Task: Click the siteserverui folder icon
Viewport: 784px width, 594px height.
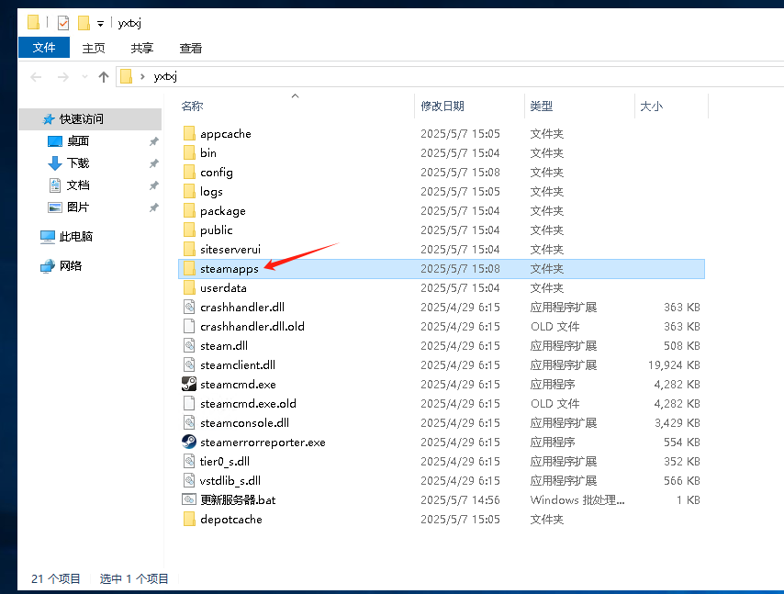Action: tap(189, 249)
